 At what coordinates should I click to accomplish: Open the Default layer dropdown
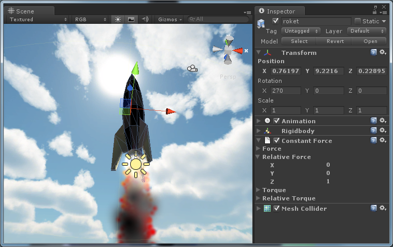coord(367,31)
